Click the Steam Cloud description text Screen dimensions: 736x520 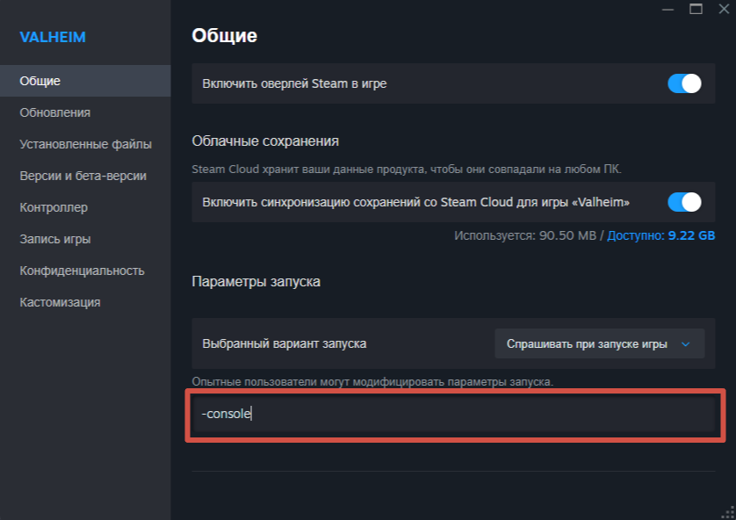(407, 169)
